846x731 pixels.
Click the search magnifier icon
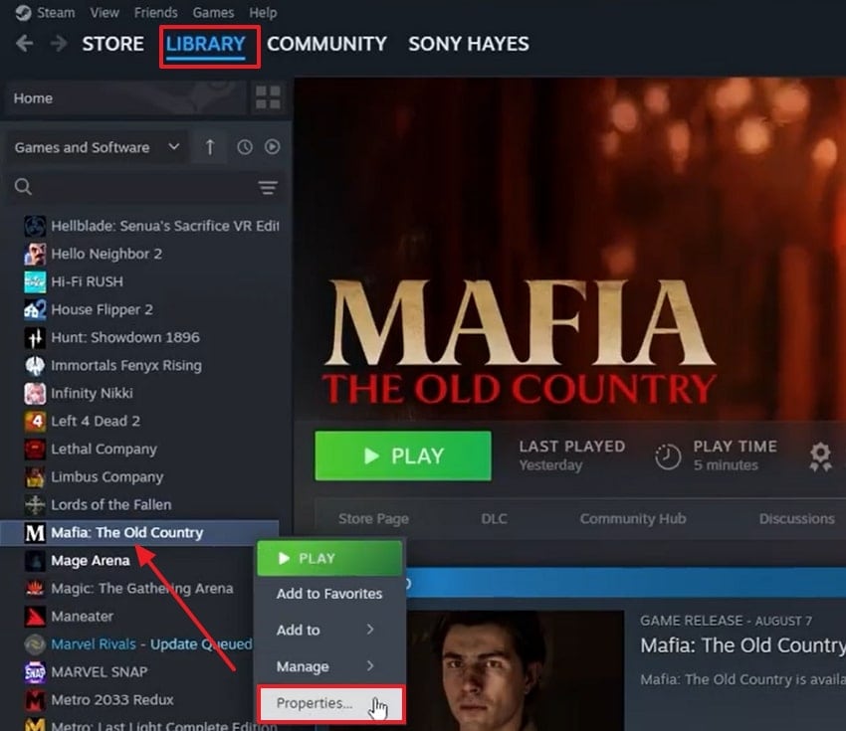tap(23, 187)
